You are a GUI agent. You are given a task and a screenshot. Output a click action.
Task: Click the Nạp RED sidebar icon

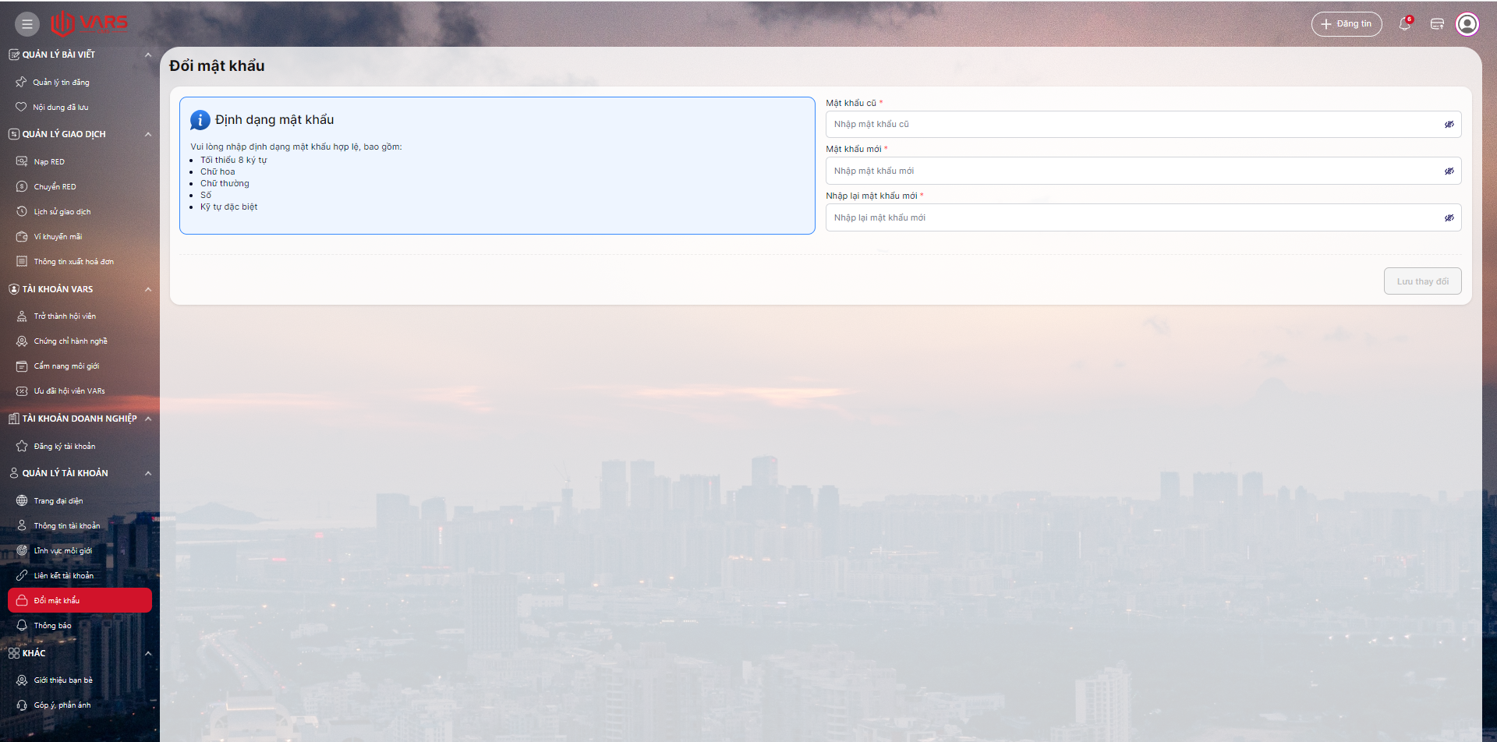click(x=22, y=161)
